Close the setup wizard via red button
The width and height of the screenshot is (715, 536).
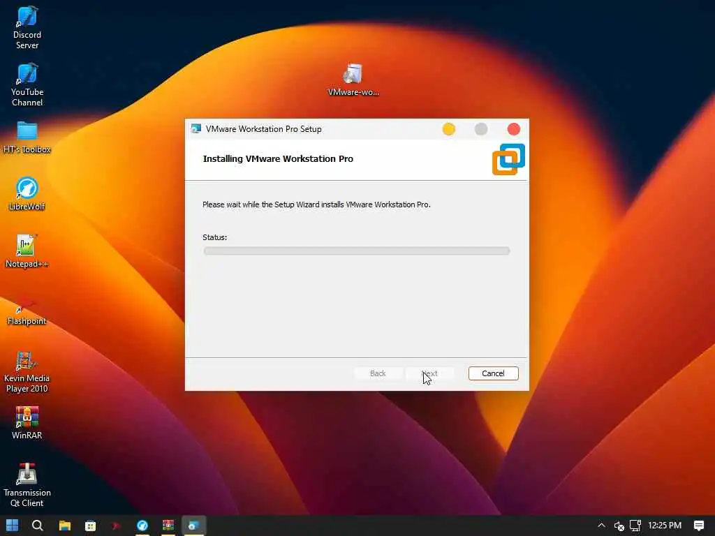tap(514, 129)
